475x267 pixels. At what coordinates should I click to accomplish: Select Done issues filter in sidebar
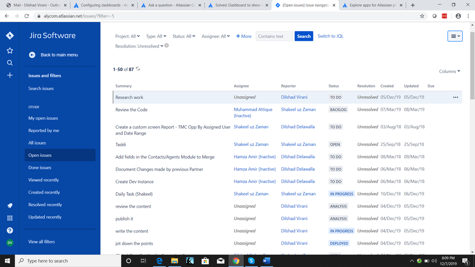click(x=40, y=168)
